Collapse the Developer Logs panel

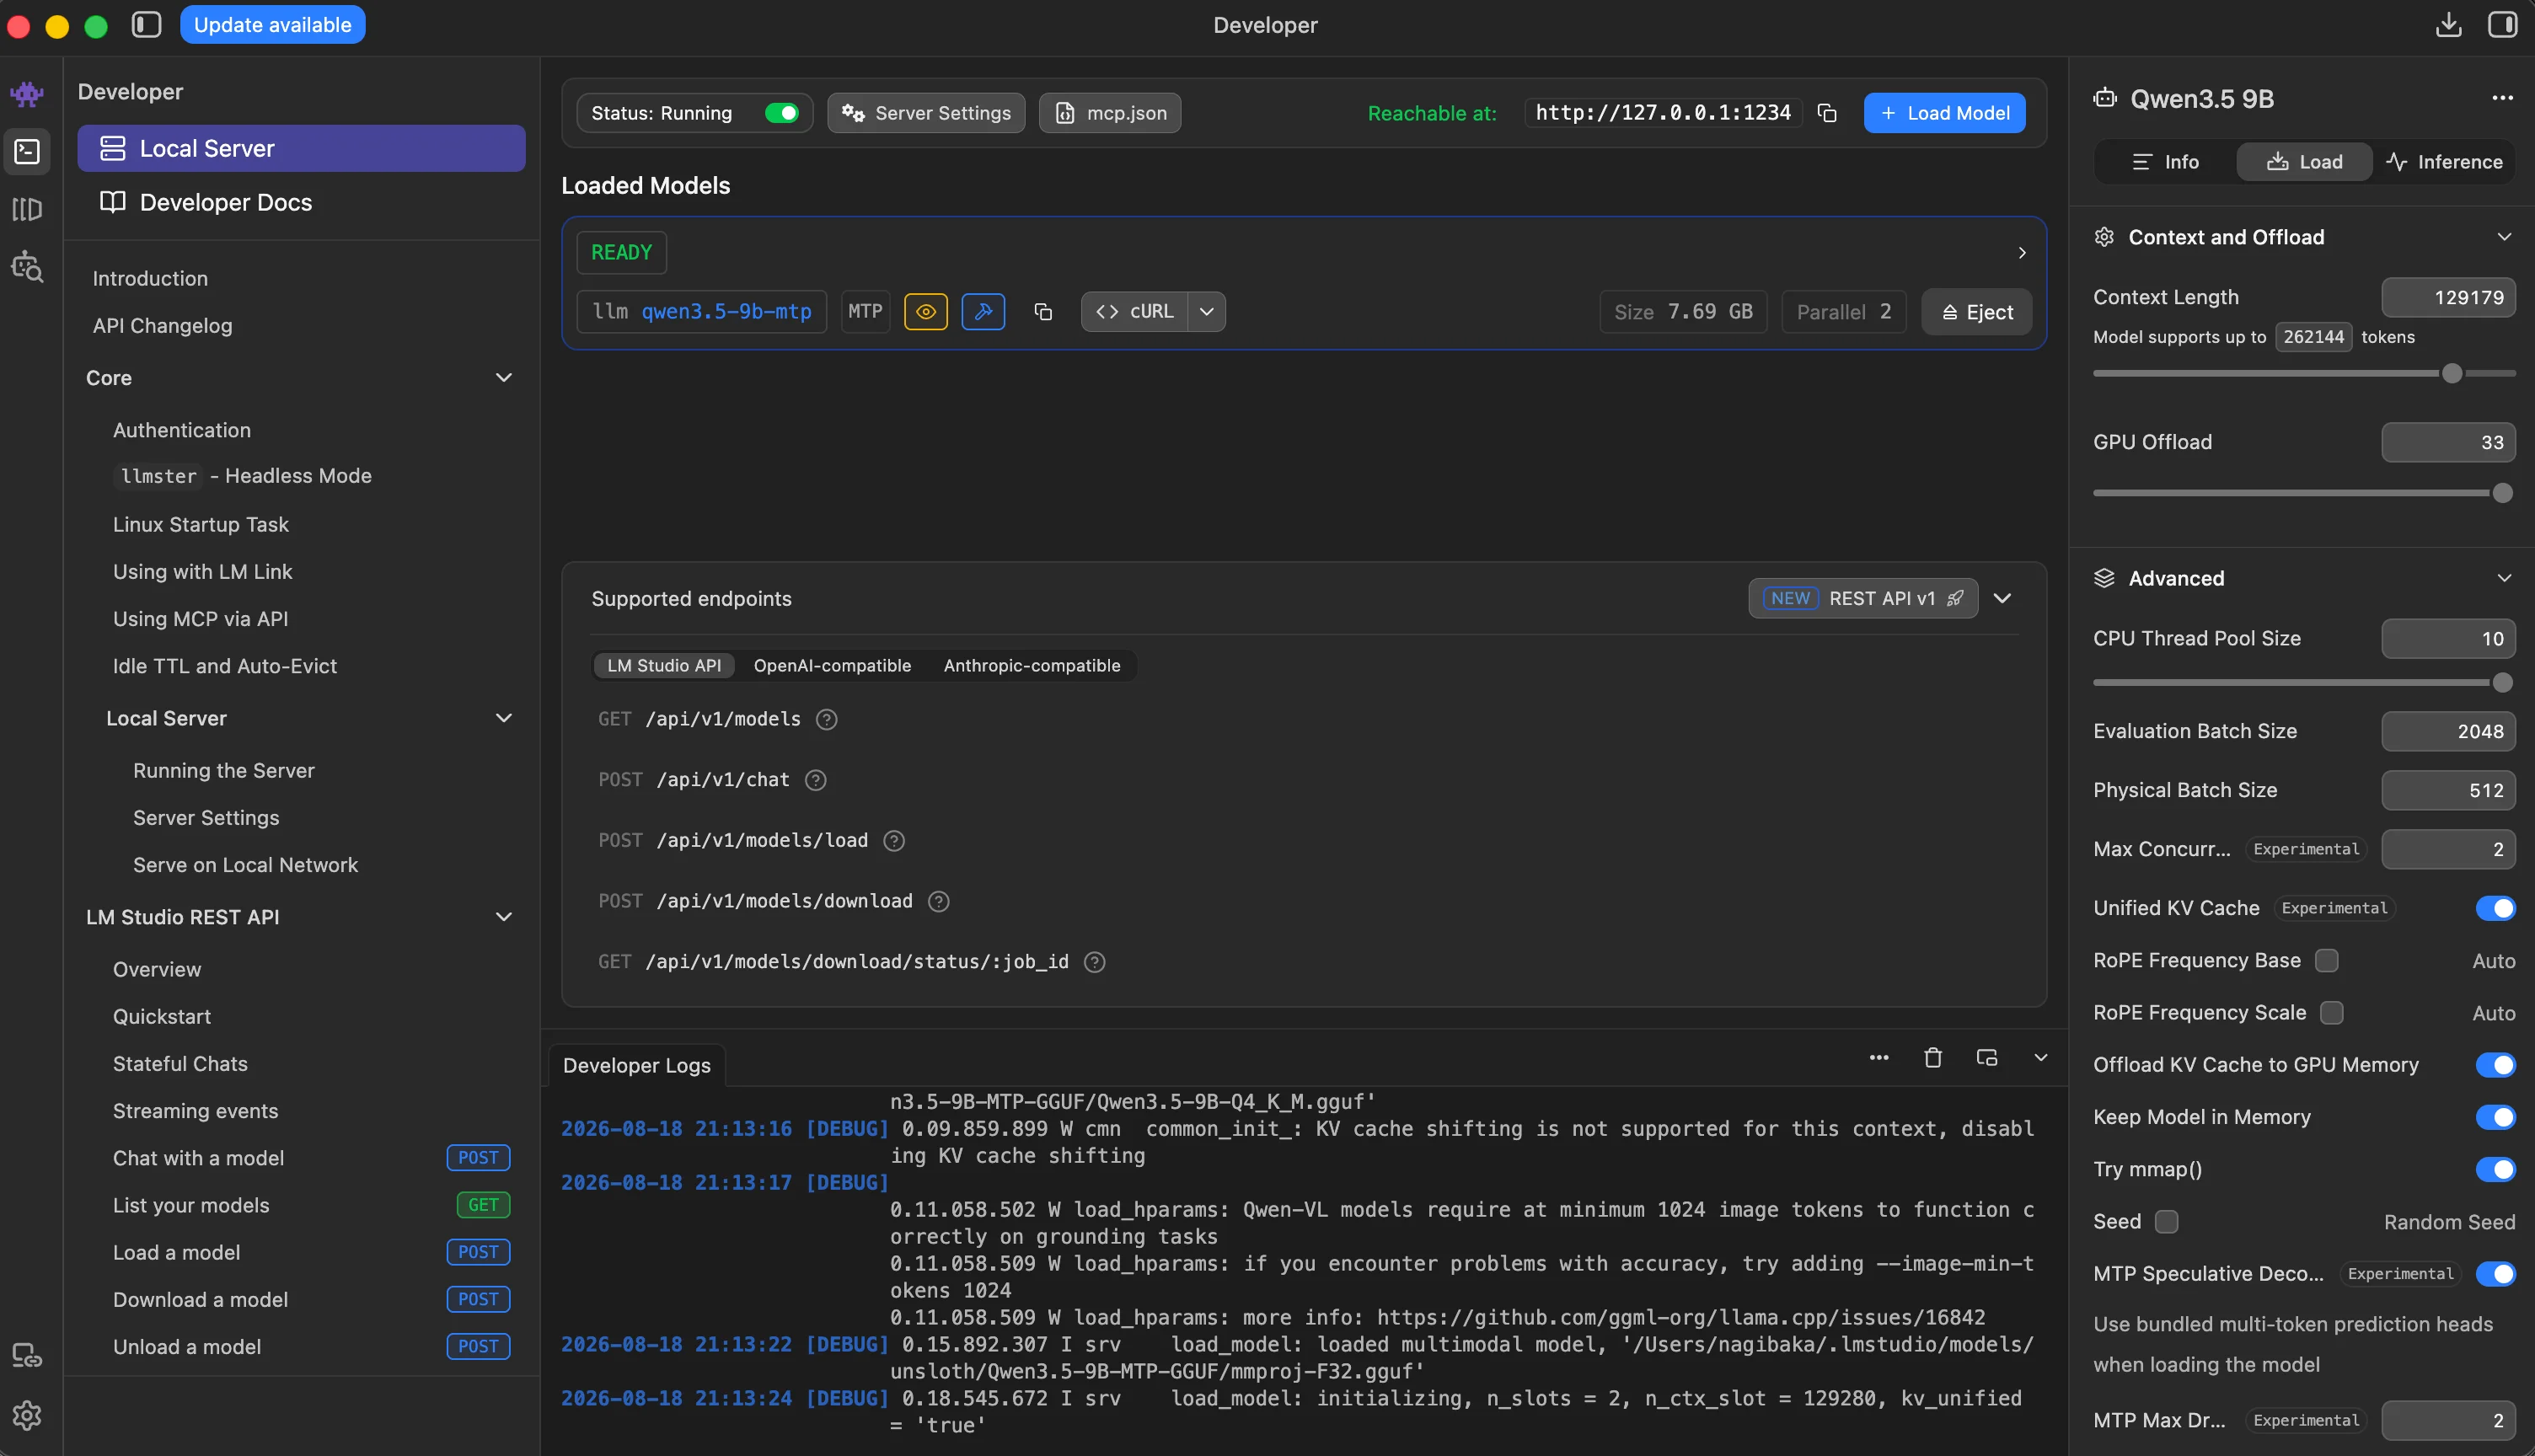point(2041,1058)
